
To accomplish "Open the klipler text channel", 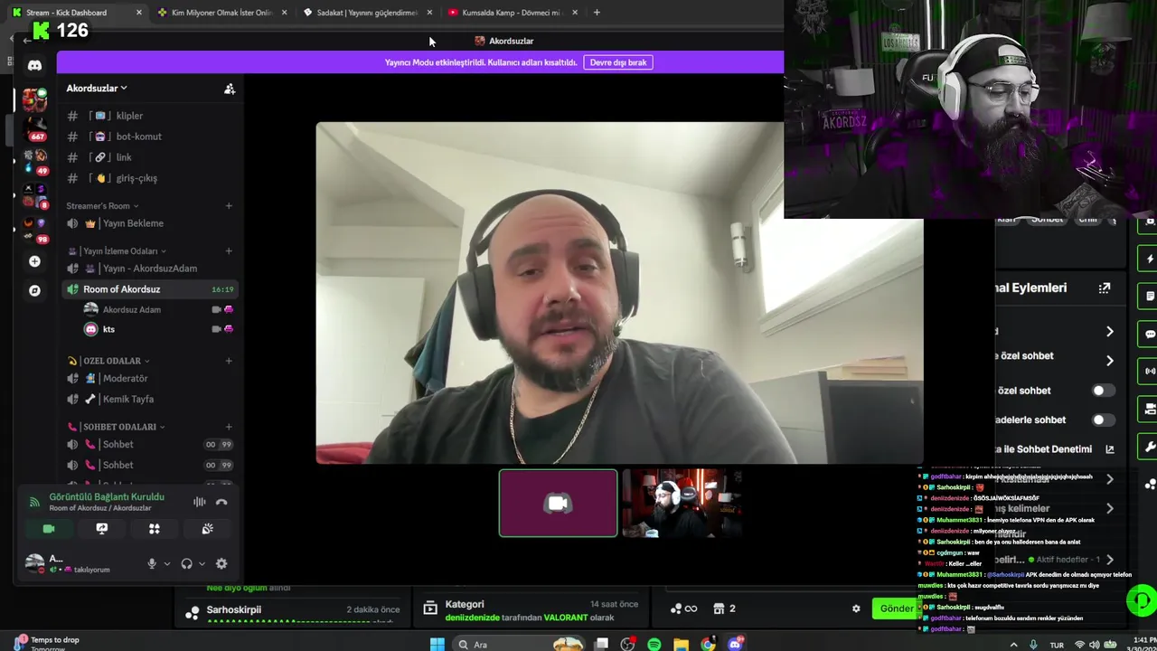I will [150, 116].
